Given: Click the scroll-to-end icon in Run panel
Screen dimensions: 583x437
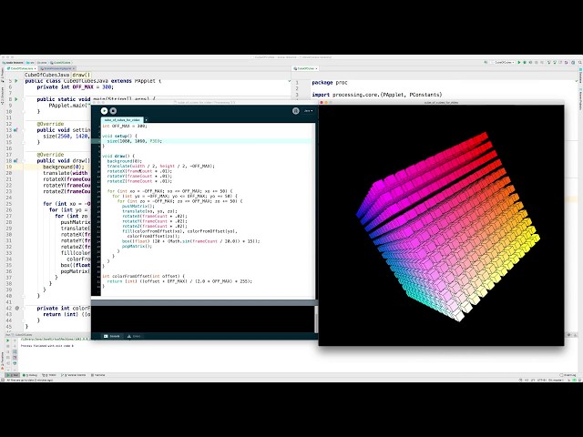Looking at the screenshot, I should (15, 358).
